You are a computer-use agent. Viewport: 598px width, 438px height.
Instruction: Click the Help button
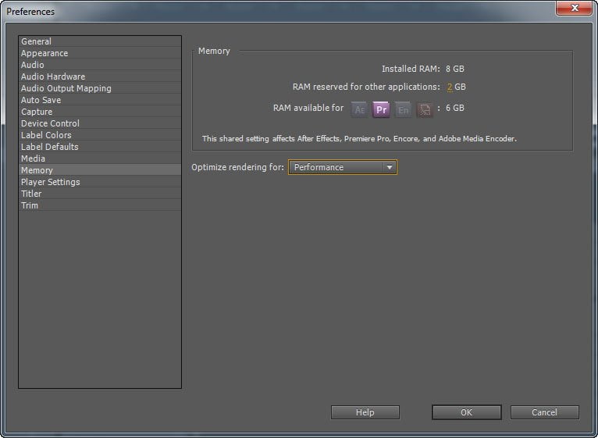(365, 412)
